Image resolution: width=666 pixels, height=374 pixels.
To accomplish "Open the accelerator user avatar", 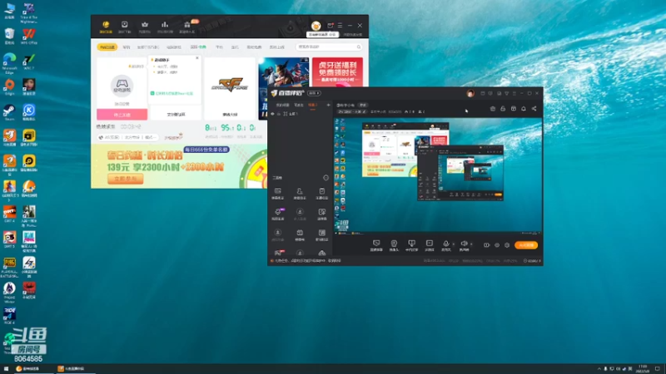I will [x=316, y=26].
